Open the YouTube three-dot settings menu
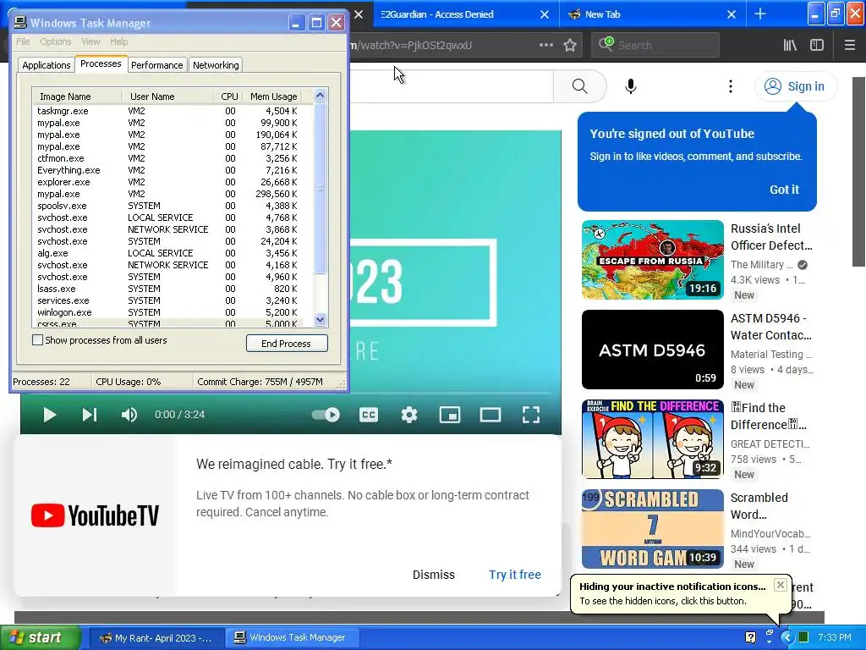Image resolution: width=866 pixels, height=650 pixels. click(x=730, y=86)
